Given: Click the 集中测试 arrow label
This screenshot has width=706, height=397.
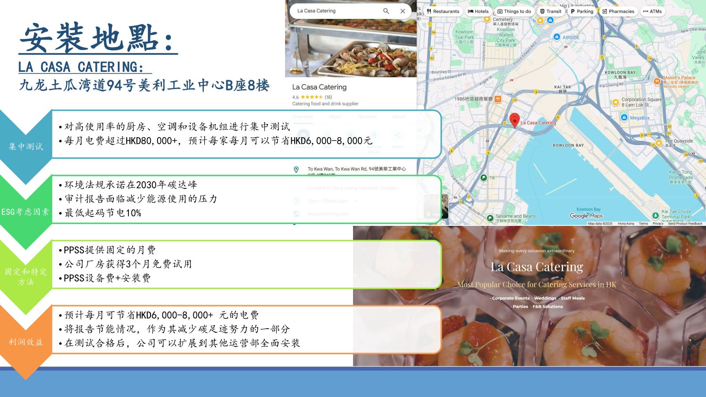Looking at the screenshot, I should (x=26, y=146).
